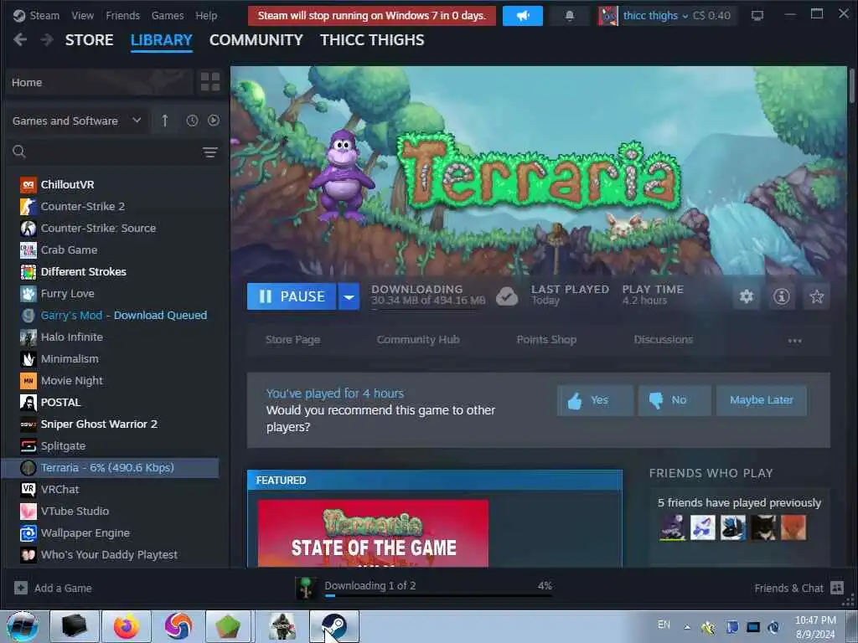The height and width of the screenshot is (643, 858).
Task: Click the ChilloutVR game icon
Action: 28,185
